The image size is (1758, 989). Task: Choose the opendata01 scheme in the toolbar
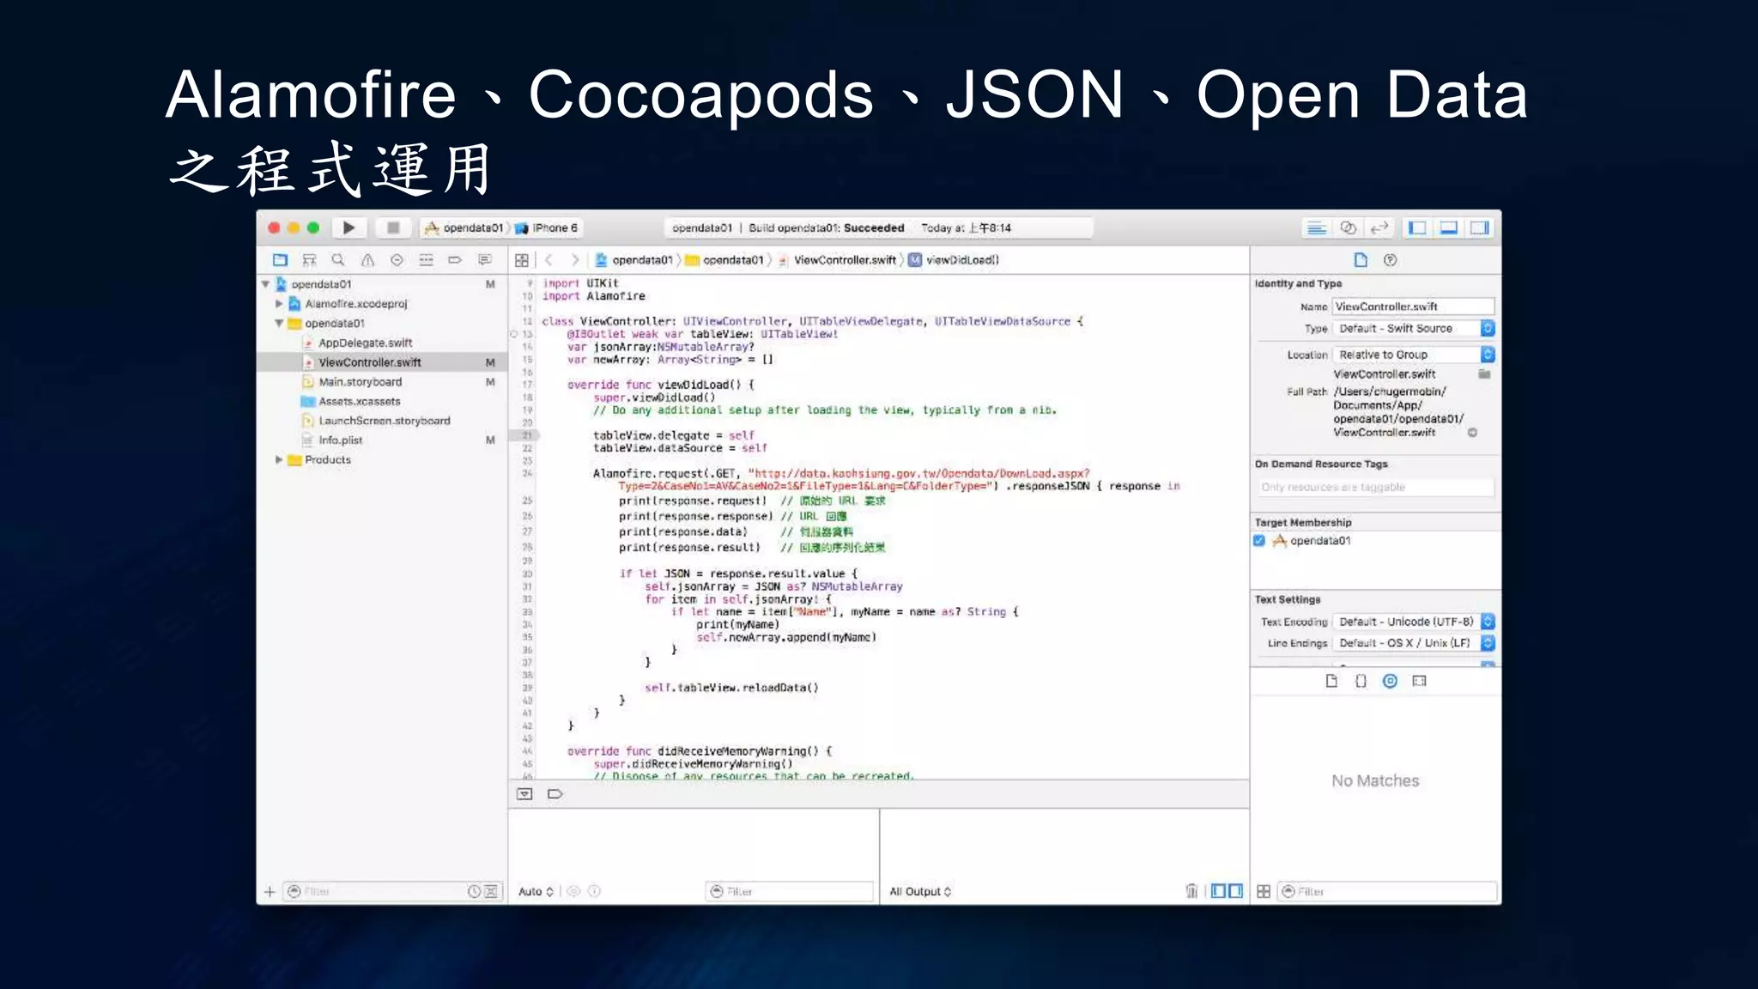[464, 228]
